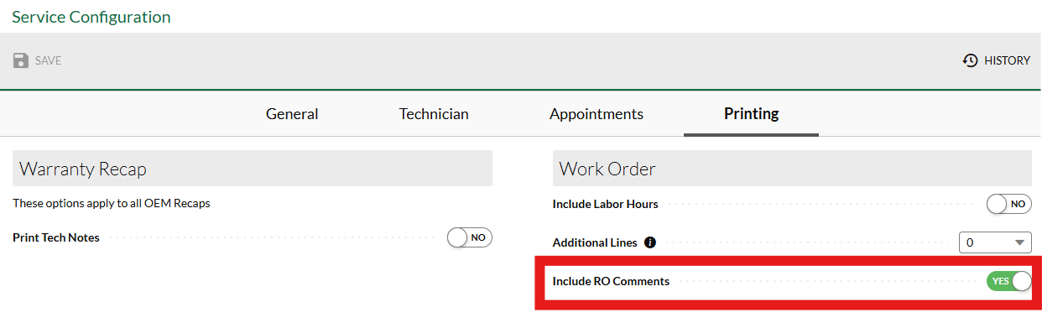Click the Warranty Recap section header
Viewport: 1042px width, 323px height.
click(x=253, y=169)
